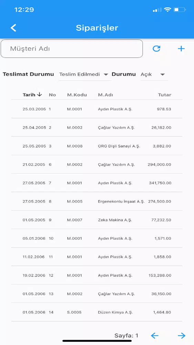The image size is (194, 345).
Task: Sort by No column header
Action: (x=52, y=95)
